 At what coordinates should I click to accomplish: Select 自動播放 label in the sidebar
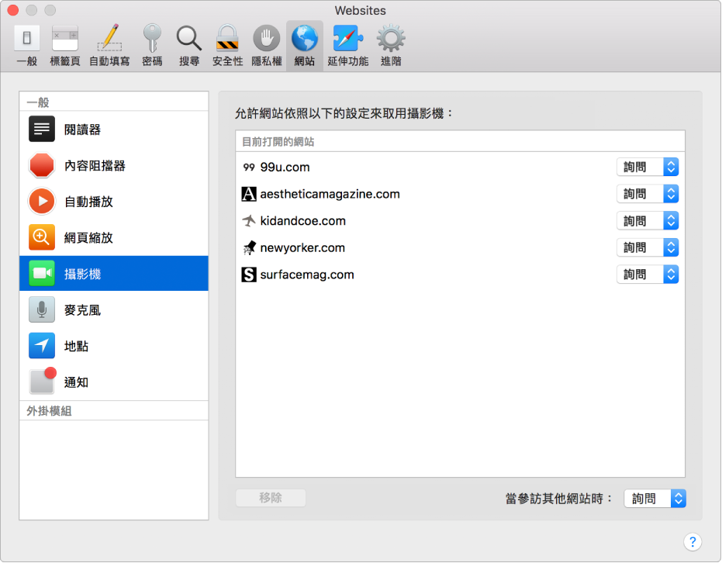[88, 202]
